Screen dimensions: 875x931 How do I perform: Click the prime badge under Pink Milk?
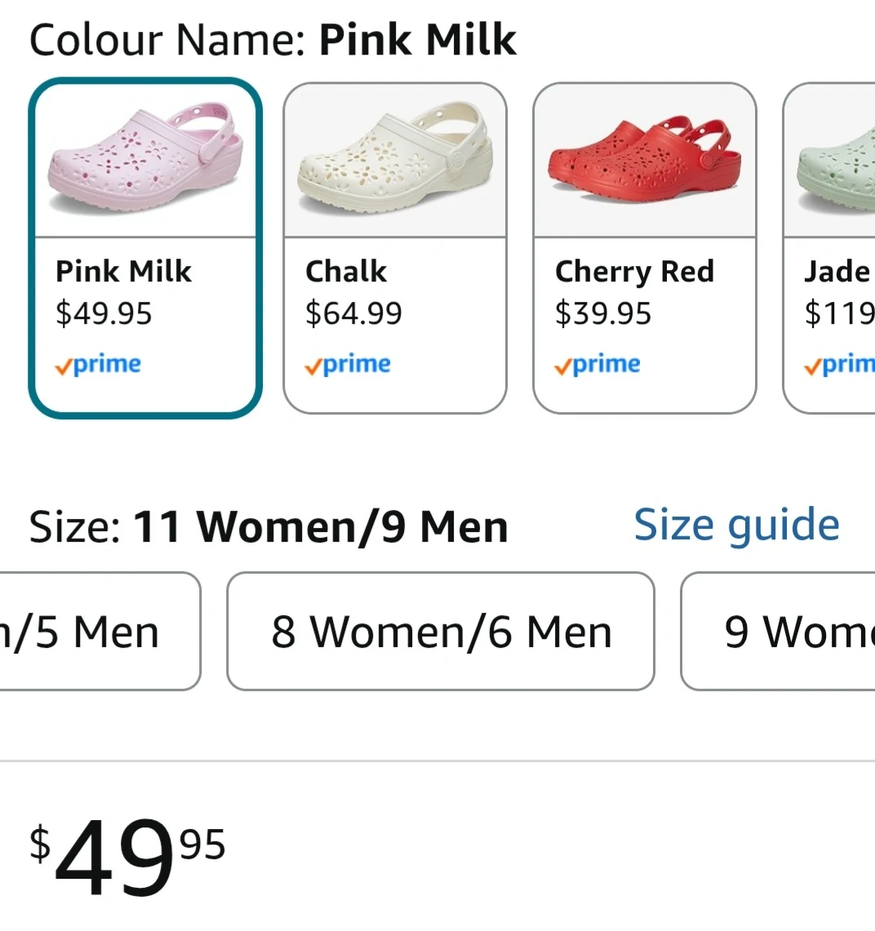point(98,365)
